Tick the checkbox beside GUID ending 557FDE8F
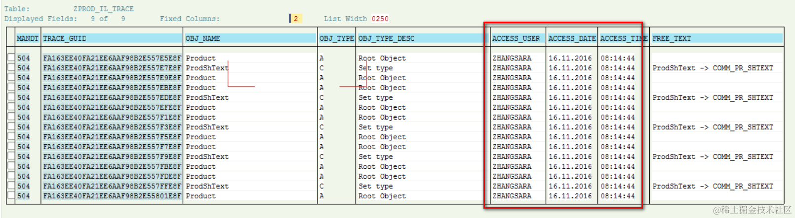The width and height of the screenshot is (795, 218). pyautogui.click(x=11, y=176)
